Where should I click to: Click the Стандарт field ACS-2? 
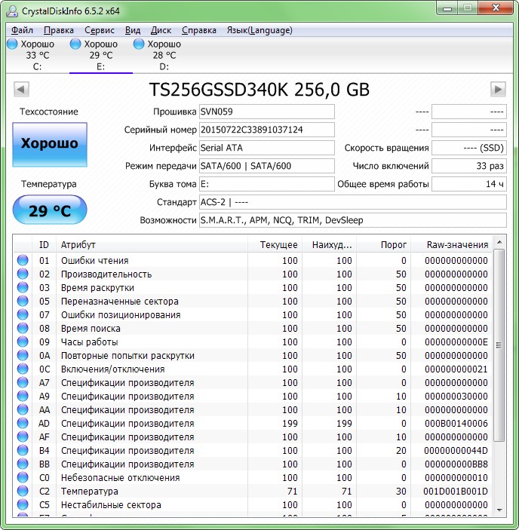click(x=352, y=202)
